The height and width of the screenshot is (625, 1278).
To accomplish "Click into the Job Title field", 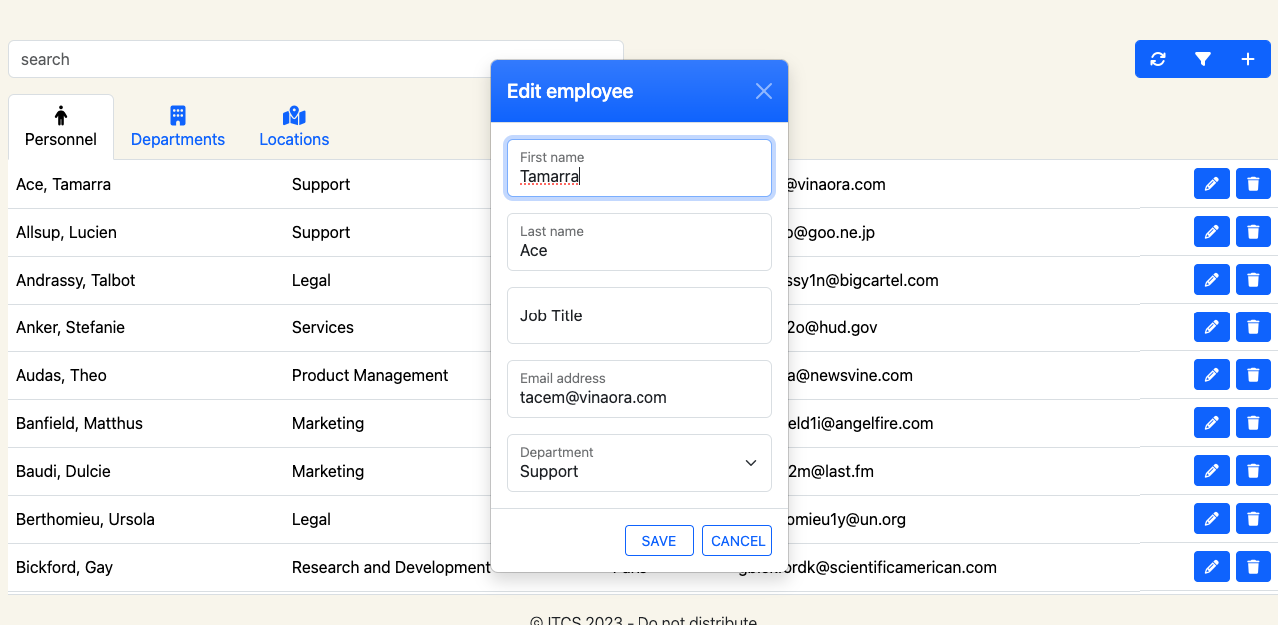I will 639,315.
